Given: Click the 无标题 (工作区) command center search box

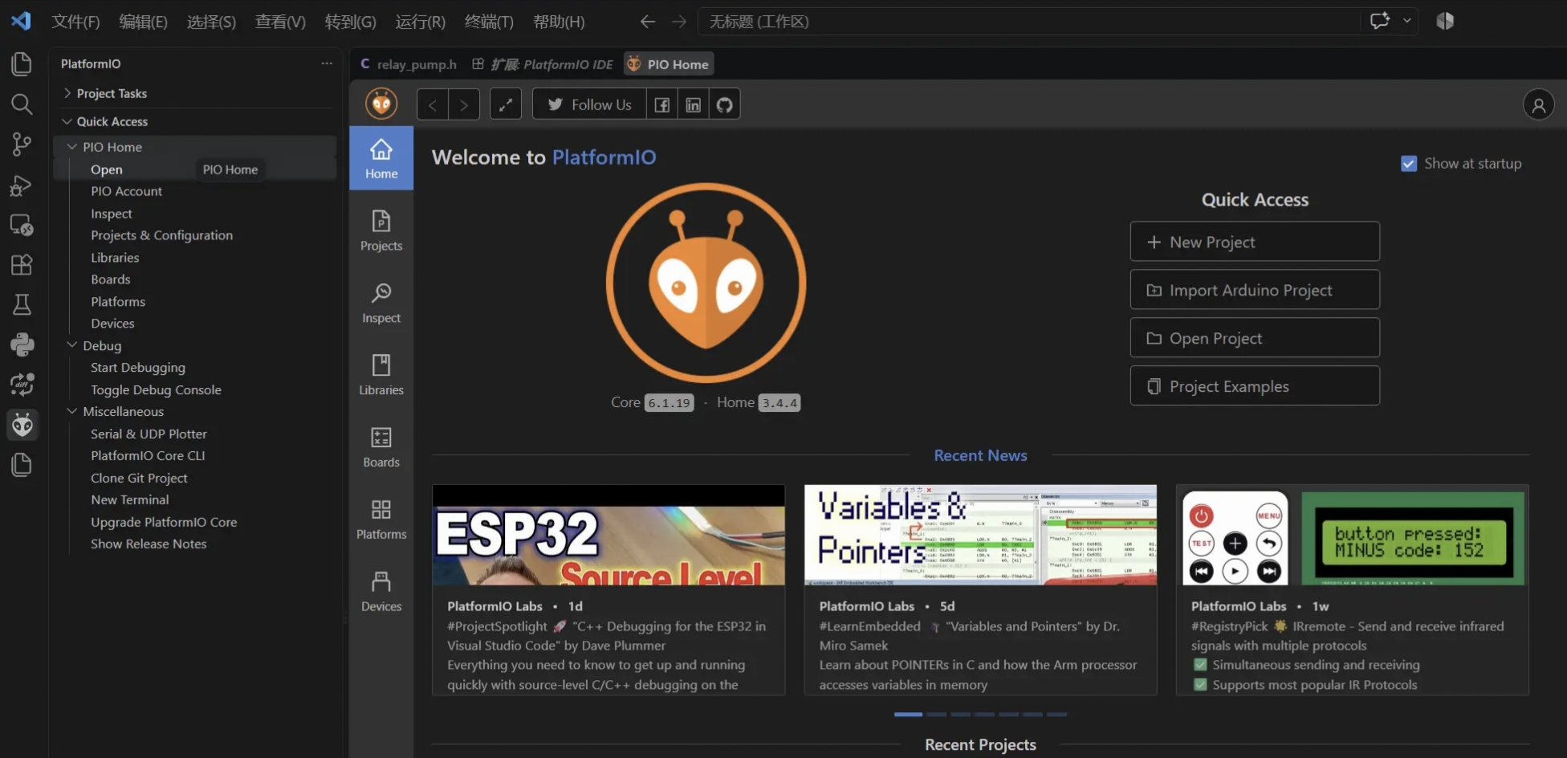Looking at the screenshot, I should click(1028, 22).
